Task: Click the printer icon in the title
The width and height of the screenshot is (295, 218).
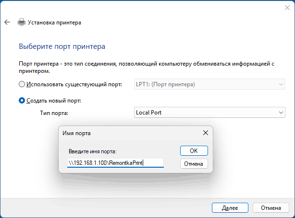Action: 22,22
